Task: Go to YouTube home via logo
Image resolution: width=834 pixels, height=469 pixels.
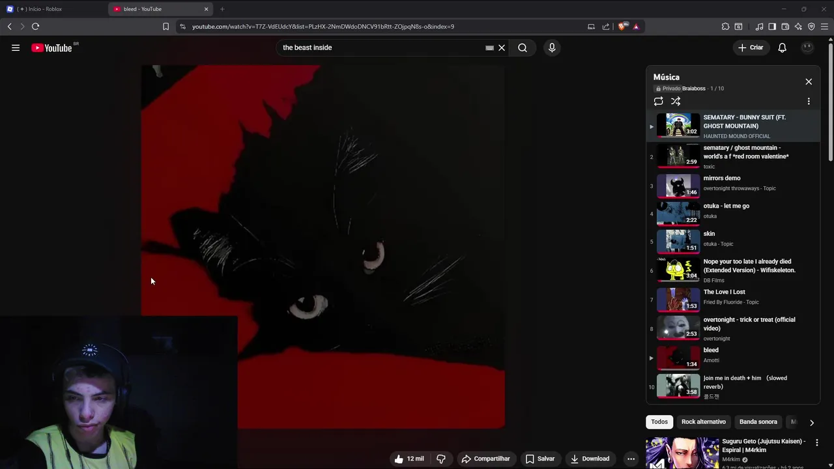Action: click(52, 48)
